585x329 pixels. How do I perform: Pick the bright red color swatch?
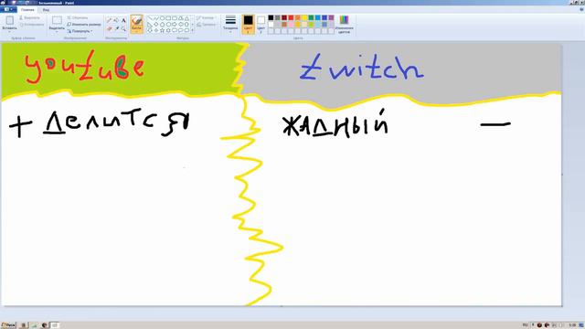pyautogui.click(x=291, y=17)
